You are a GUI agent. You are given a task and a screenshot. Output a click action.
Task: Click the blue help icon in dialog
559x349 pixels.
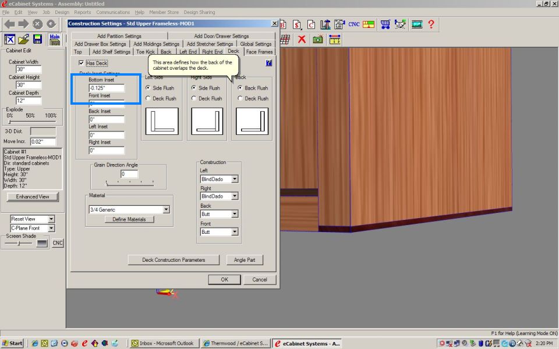pos(269,63)
